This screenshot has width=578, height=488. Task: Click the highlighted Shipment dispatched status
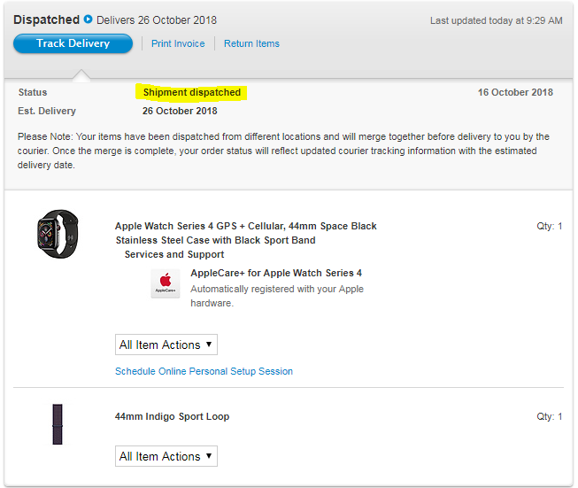pyautogui.click(x=191, y=92)
